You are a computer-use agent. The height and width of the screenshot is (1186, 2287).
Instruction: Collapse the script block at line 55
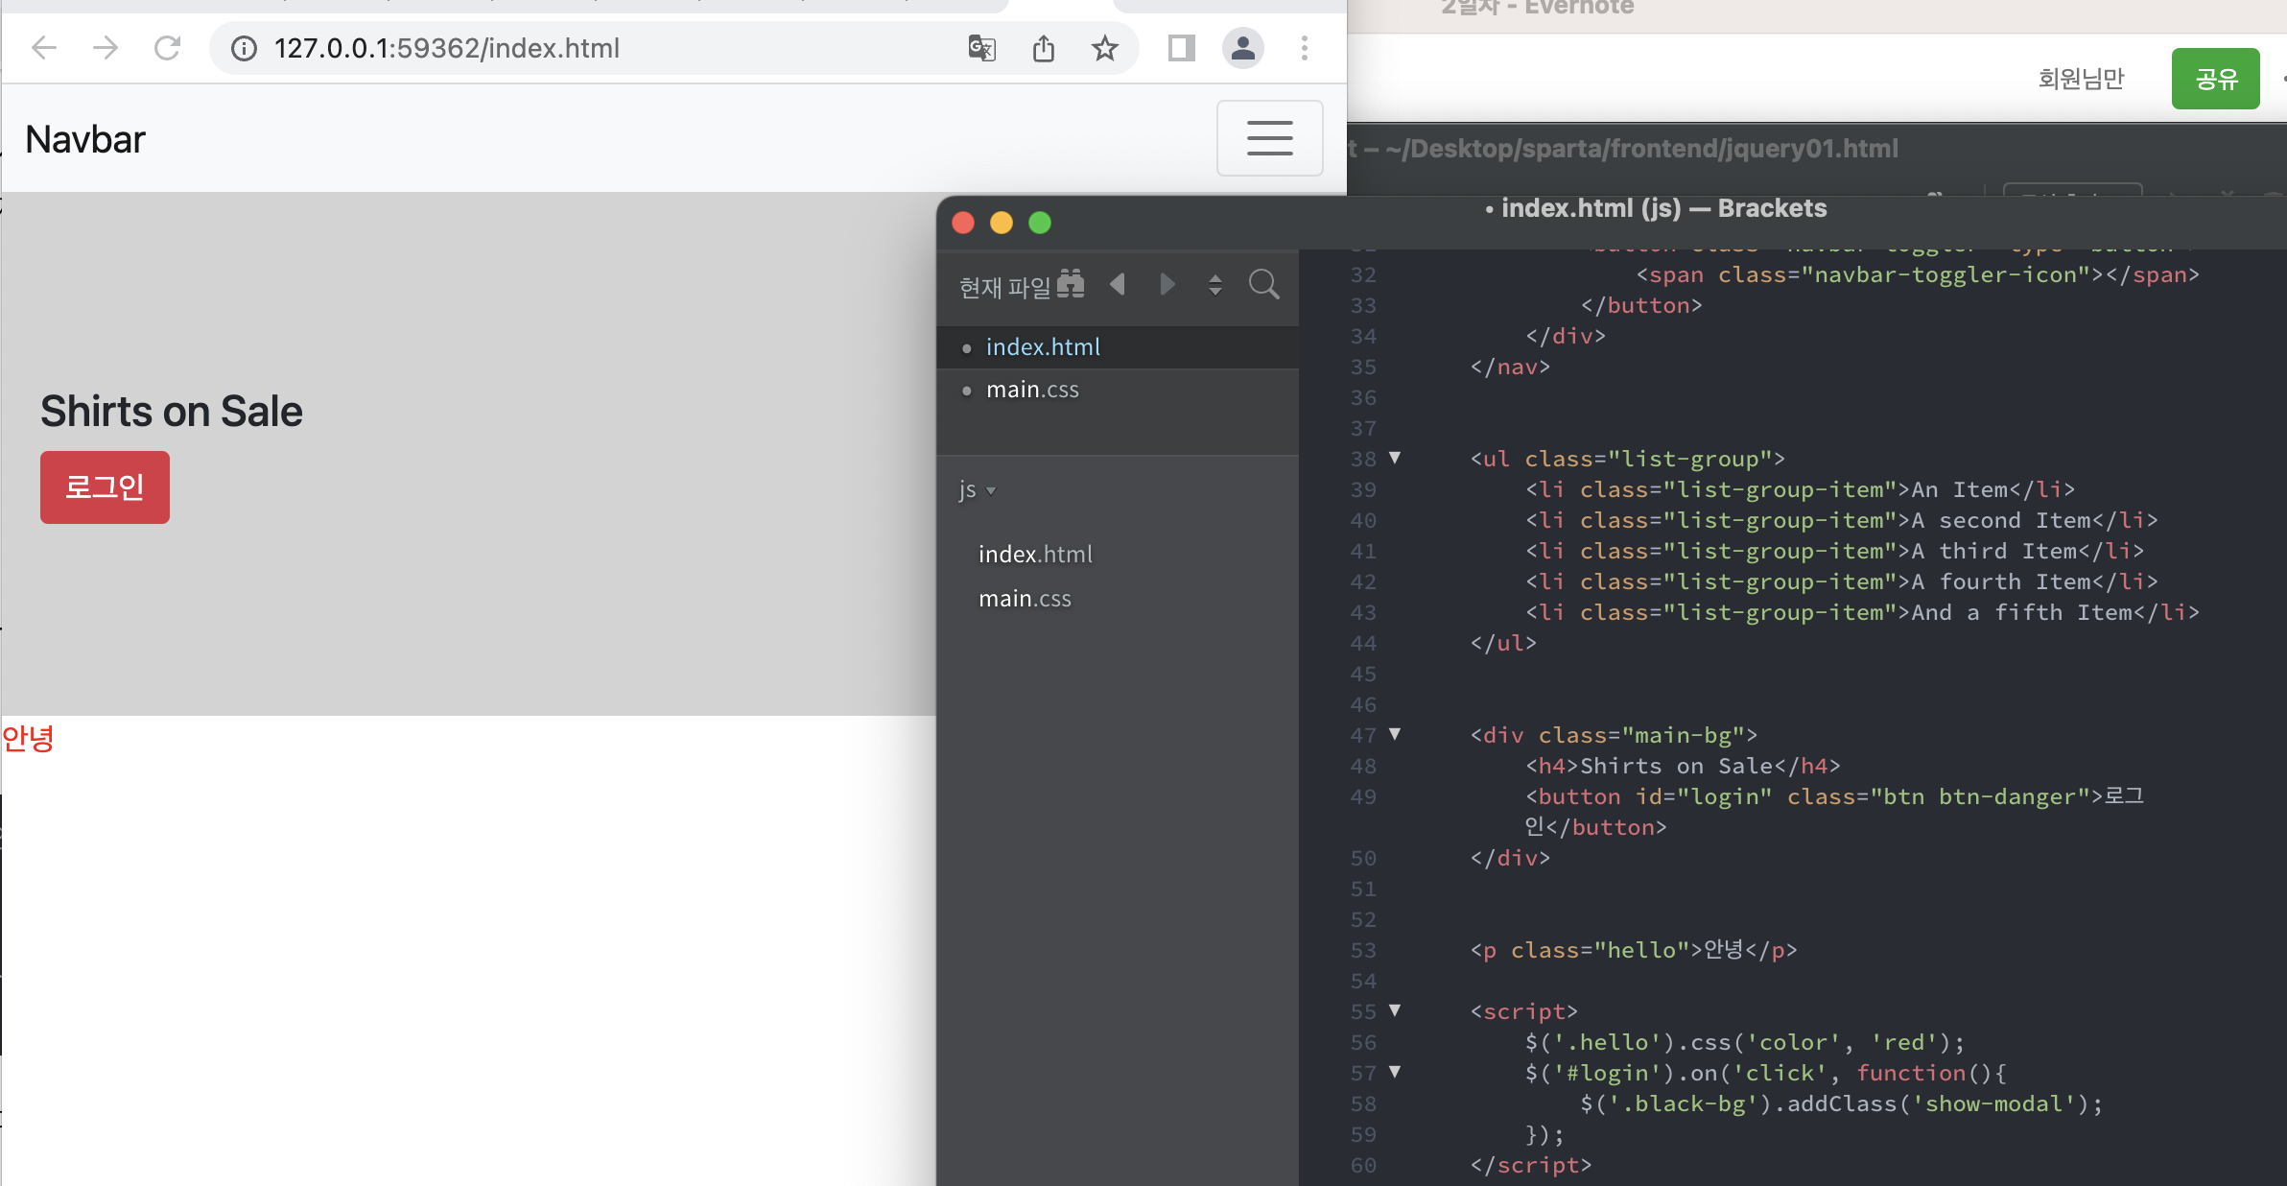[x=1395, y=1010]
